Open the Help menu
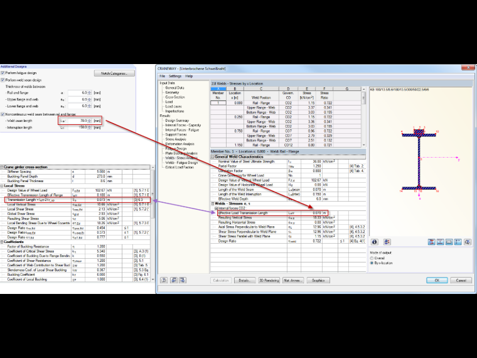 coord(189,76)
